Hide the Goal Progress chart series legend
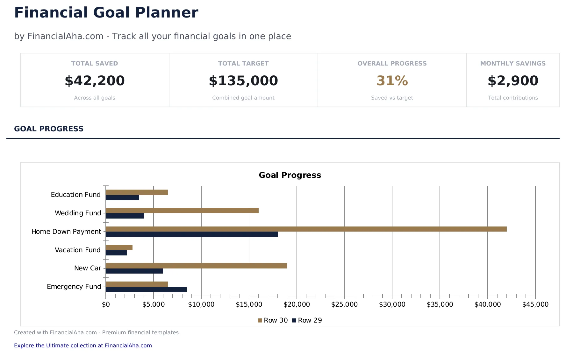This screenshot has width=566, height=355. point(289,320)
